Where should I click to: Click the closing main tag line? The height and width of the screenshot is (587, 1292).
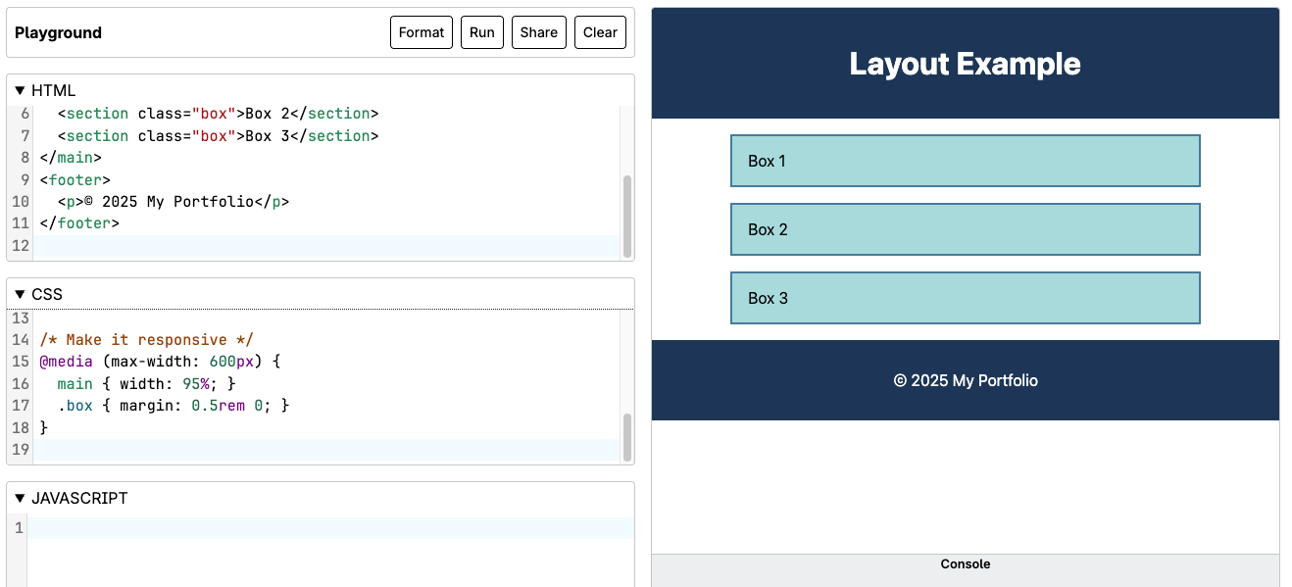coord(71,157)
